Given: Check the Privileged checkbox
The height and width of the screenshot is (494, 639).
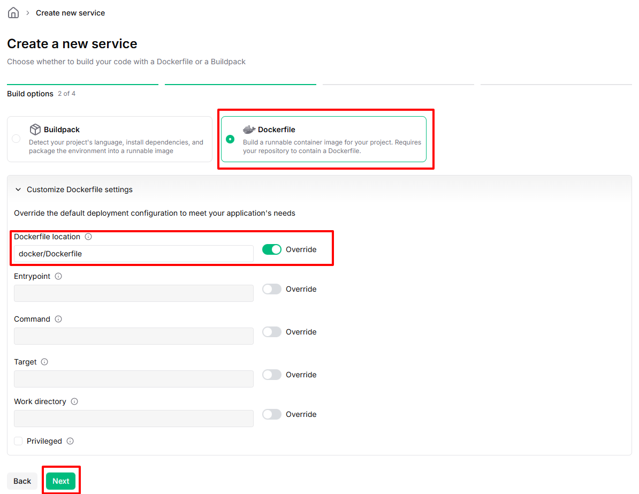Looking at the screenshot, I should (18, 441).
